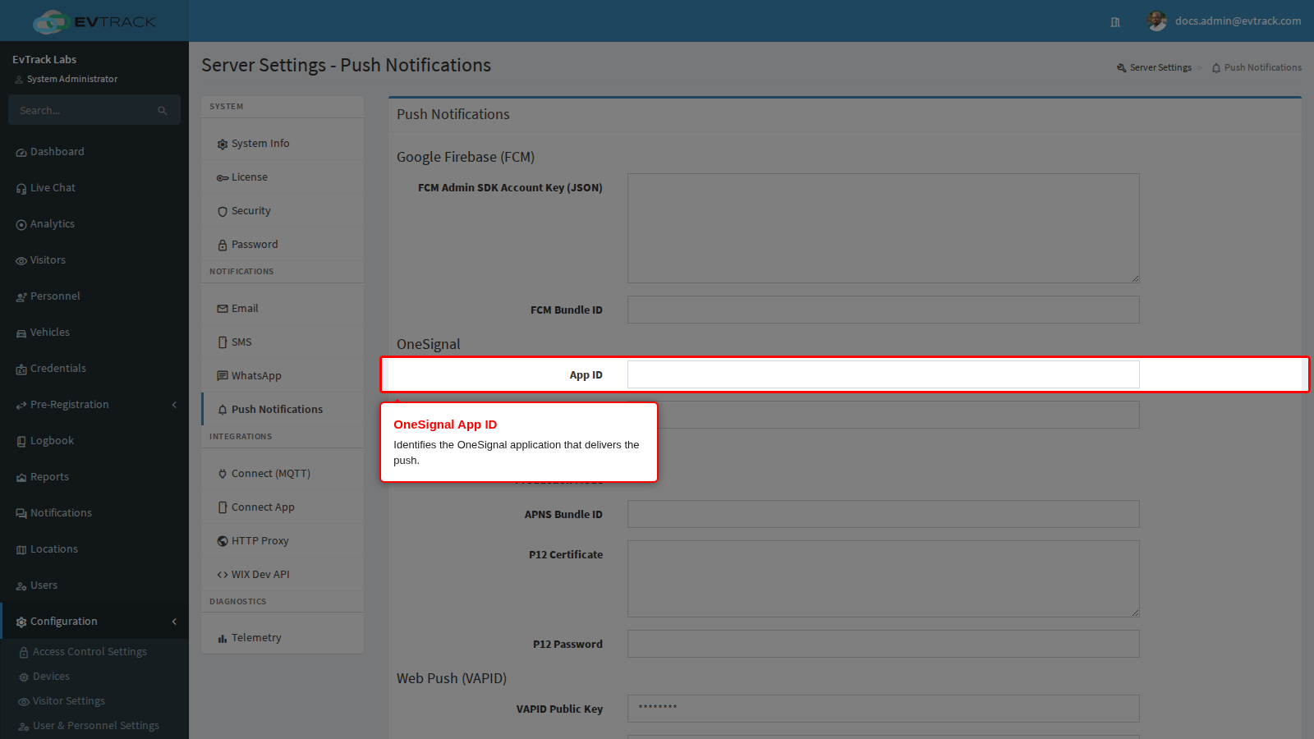Open Visitor Settings submenu item

coord(94,701)
